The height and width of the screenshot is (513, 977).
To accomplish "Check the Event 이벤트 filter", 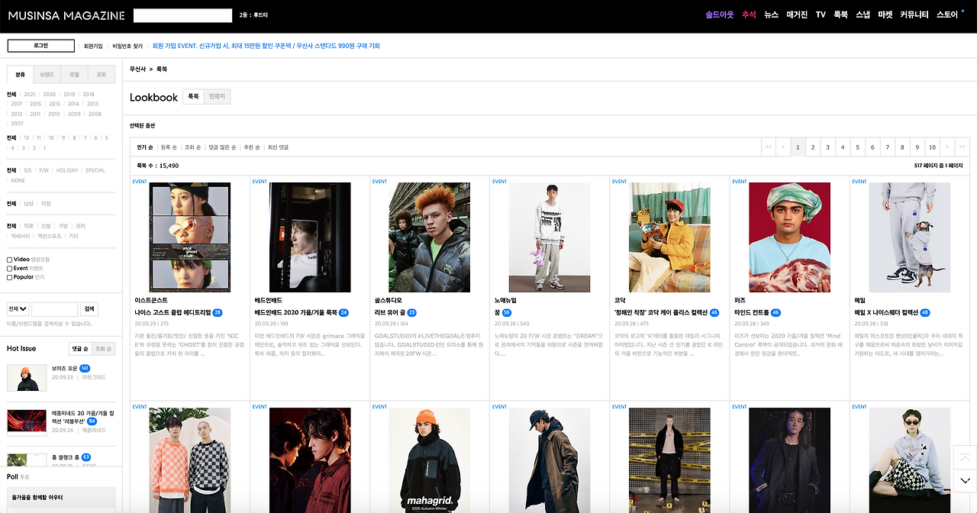I will point(9,269).
